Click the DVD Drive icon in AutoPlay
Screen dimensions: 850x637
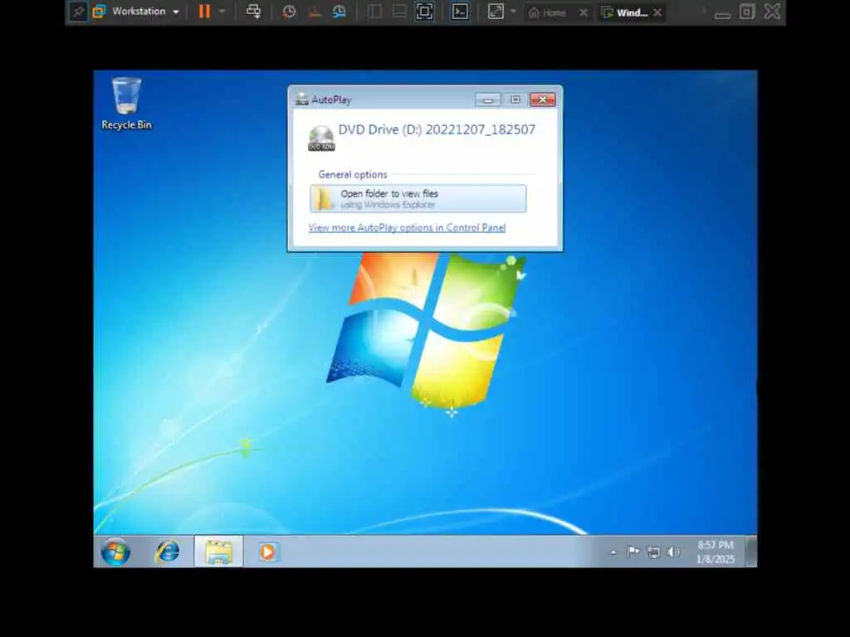(321, 139)
